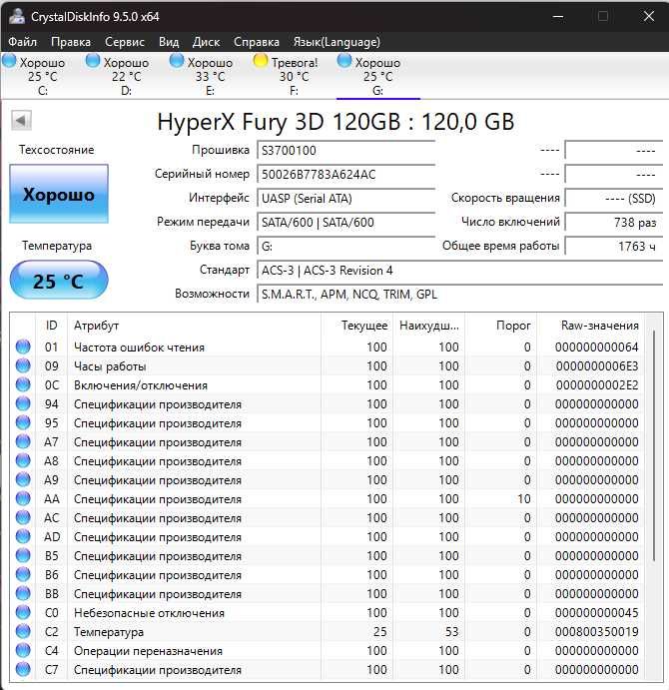
Task: Click the Интерфейс field UASP (Serial ATA)
Action: click(x=345, y=199)
